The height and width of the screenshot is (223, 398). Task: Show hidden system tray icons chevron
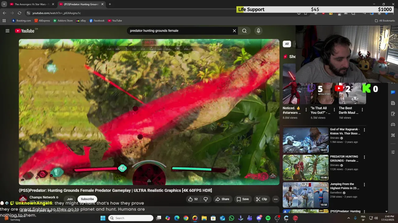pos(348,218)
